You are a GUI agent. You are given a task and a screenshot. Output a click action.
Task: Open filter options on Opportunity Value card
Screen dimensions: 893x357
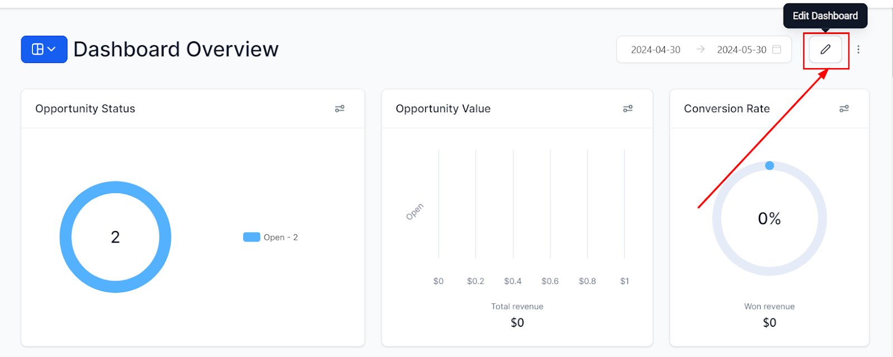coord(628,108)
